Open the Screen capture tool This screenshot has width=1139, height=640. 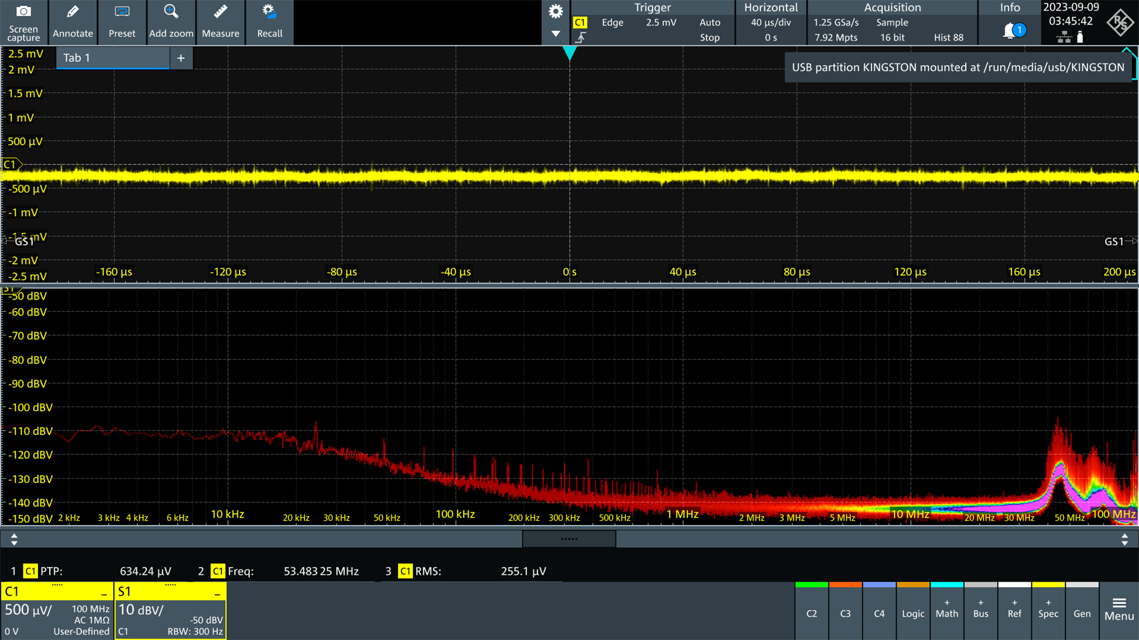23,22
